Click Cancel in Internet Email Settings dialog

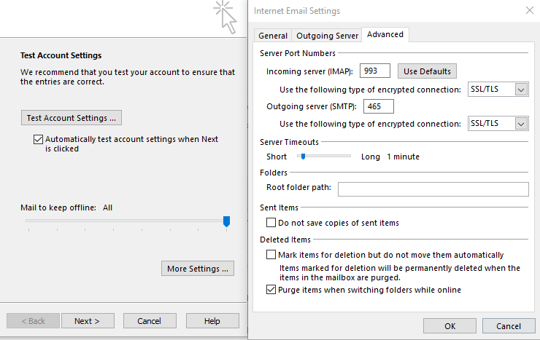[x=509, y=326]
